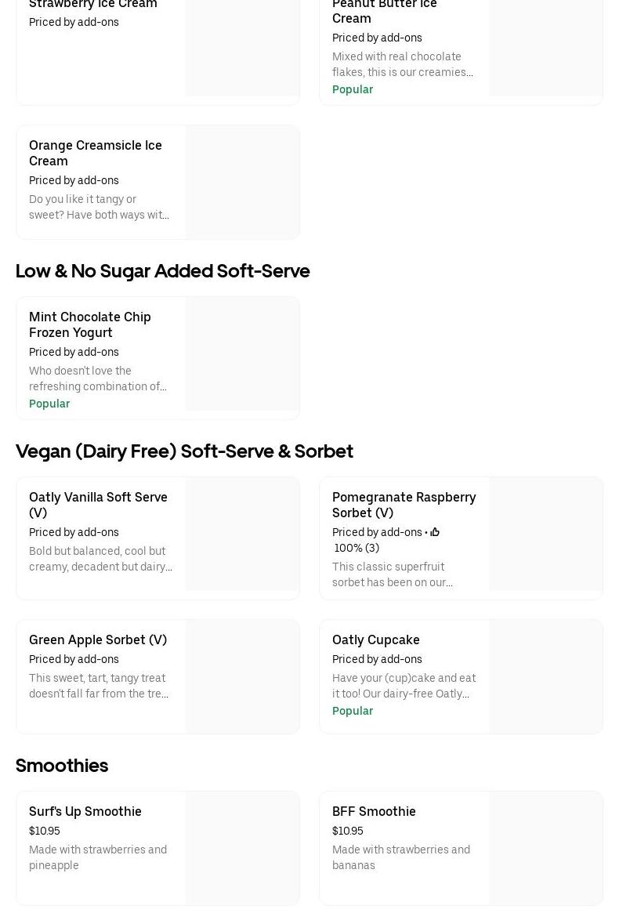Image resolution: width=630 pixels, height=913 pixels.
Task: Click the Popular label under Oatly Cupcake
Action: tap(353, 711)
